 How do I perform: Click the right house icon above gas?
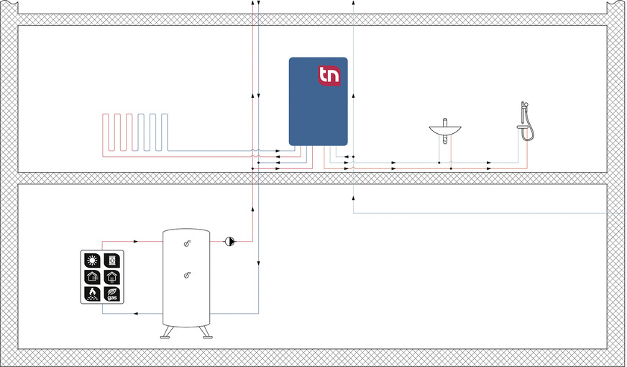[x=111, y=277]
